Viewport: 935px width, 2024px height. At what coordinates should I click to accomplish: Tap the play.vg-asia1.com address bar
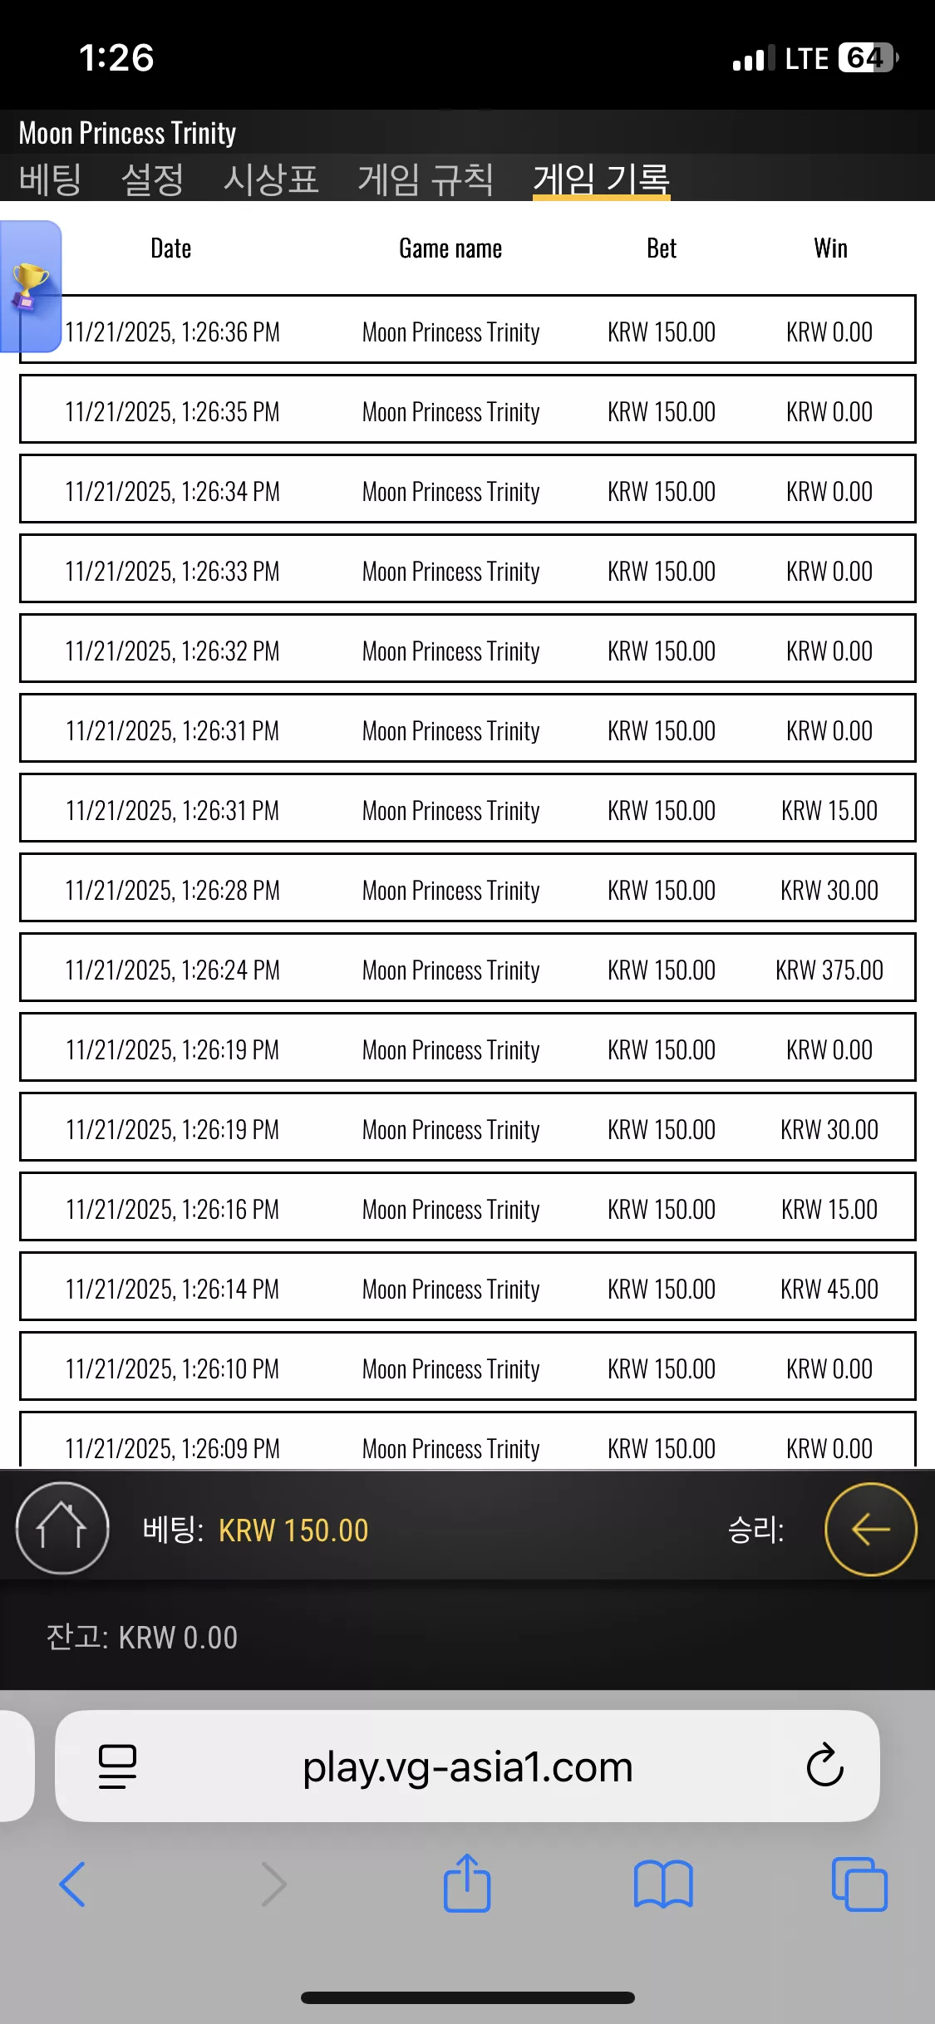[467, 1766]
